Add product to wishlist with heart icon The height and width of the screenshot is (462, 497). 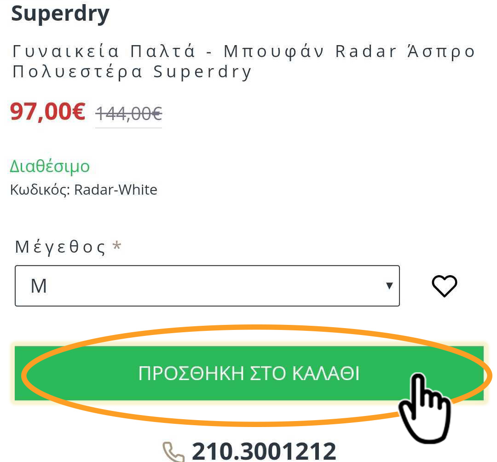click(x=445, y=286)
